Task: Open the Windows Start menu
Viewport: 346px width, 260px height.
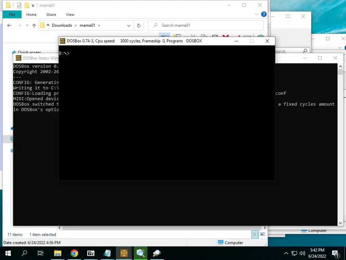Action: (x=8, y=253)
